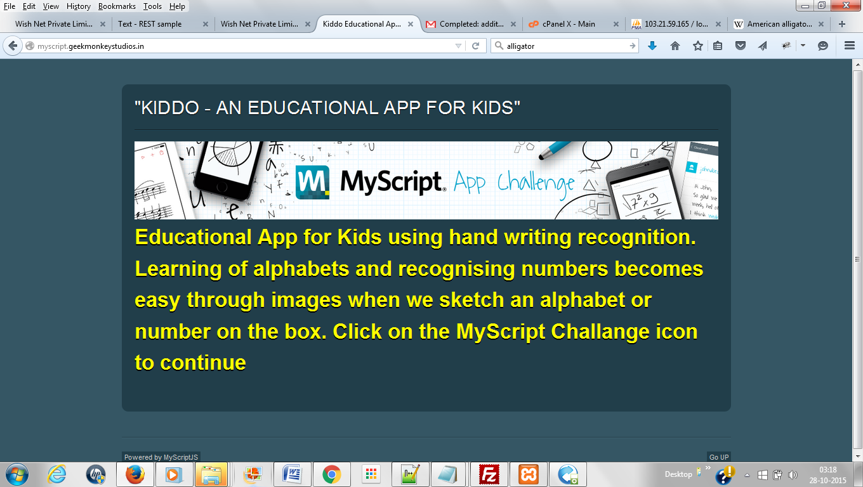Click the MyScriptJS link in footer
Screen dimensions: 863x487
(181, 457)
